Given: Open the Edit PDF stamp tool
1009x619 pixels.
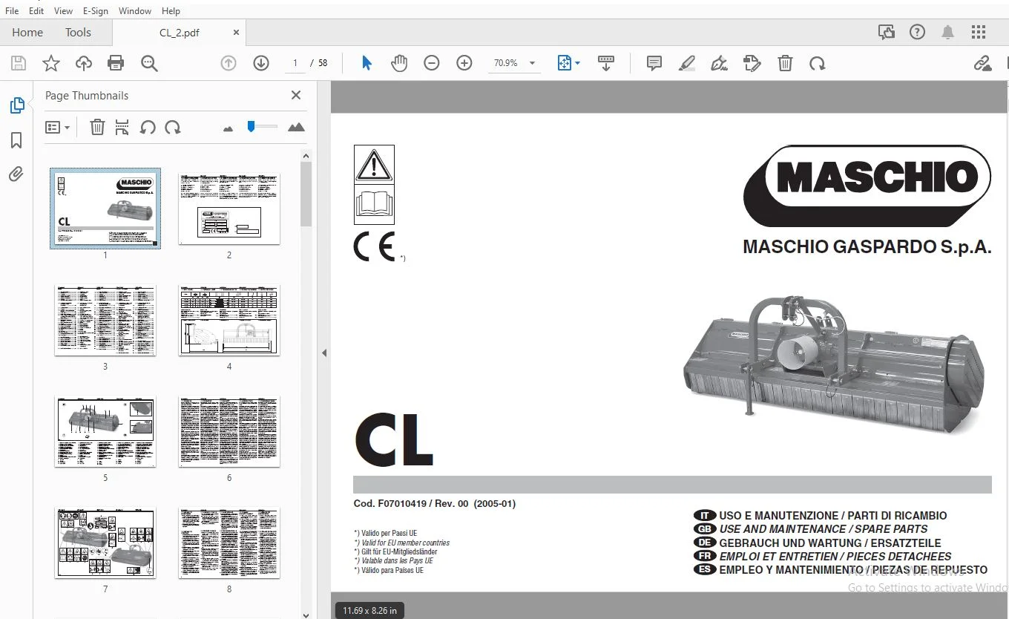Looking at the screenshot, I should (x=752, y=64).
